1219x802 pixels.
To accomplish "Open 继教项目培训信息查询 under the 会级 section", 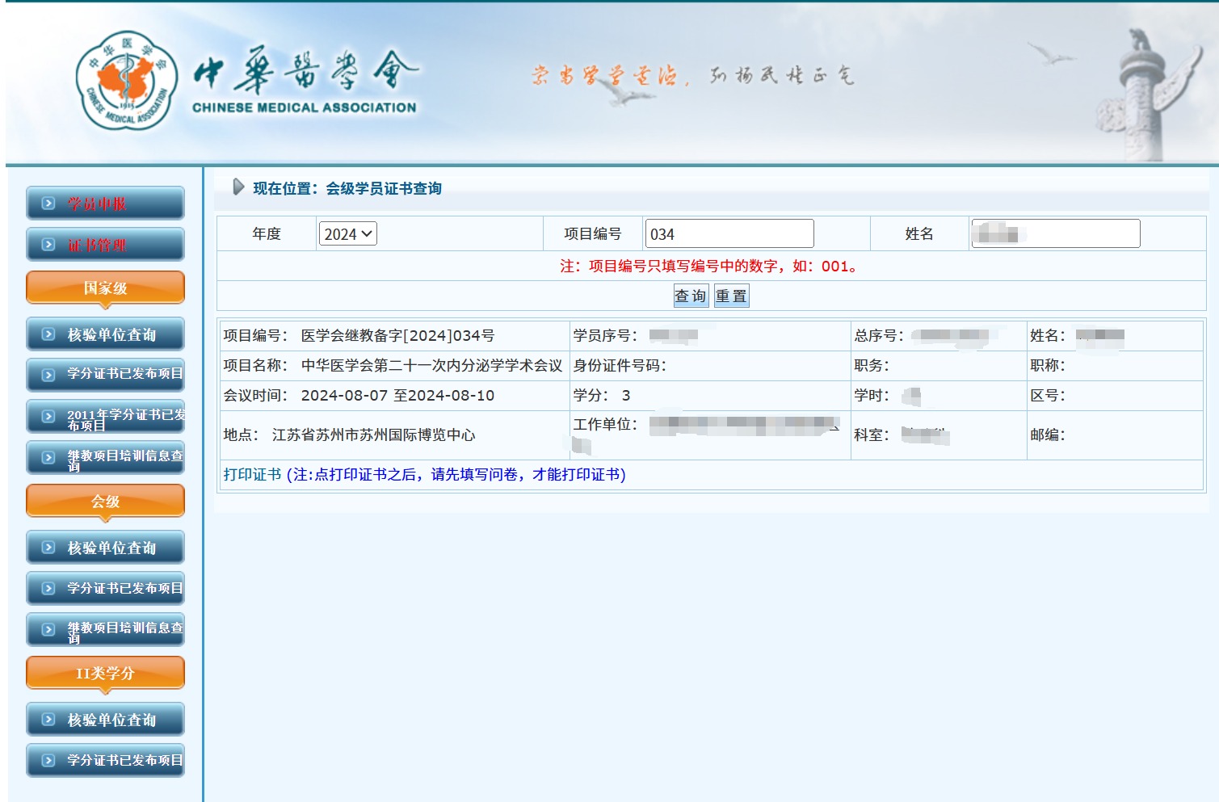I will [x=105, y=630].
